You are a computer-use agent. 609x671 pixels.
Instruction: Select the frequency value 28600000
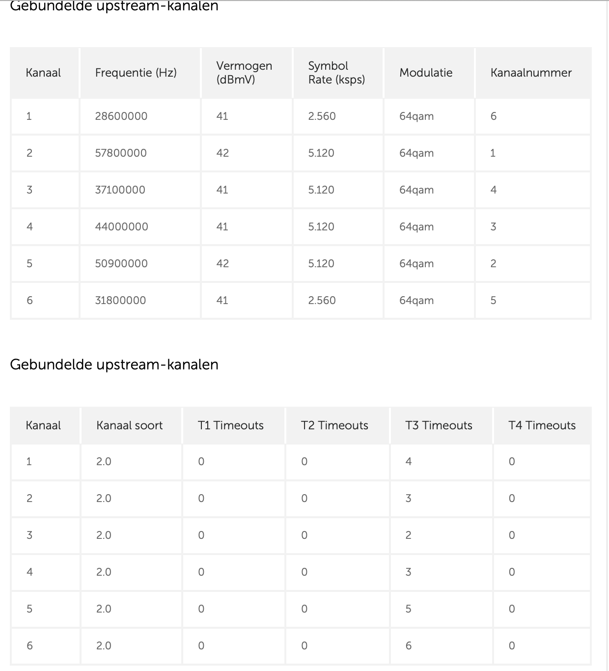pos(121,116)
